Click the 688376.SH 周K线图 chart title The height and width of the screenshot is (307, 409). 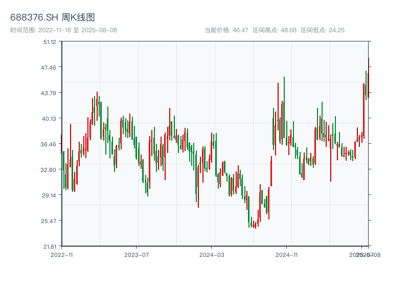(x=53, y=18)
